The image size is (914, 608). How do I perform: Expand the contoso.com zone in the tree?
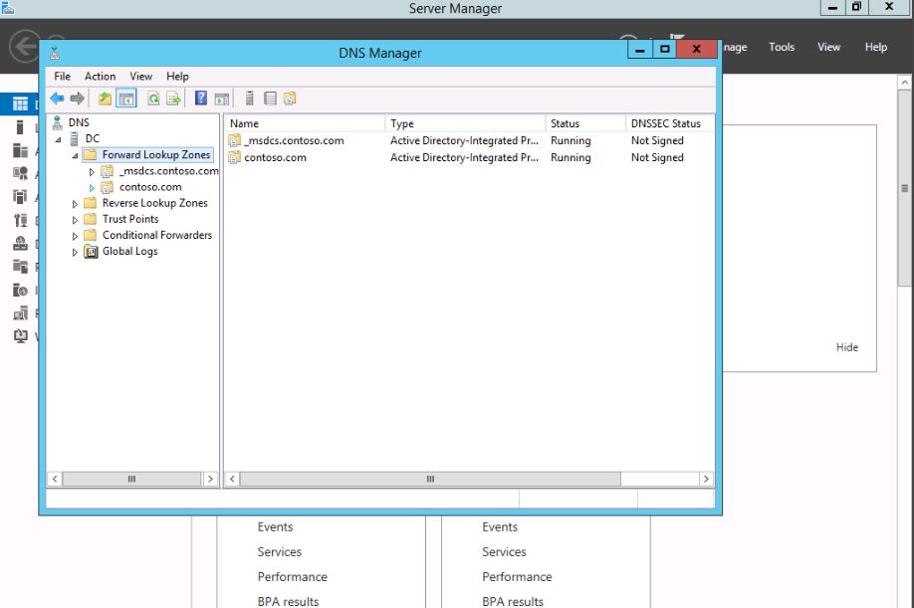pyautogui.click(x=92, y=188)
